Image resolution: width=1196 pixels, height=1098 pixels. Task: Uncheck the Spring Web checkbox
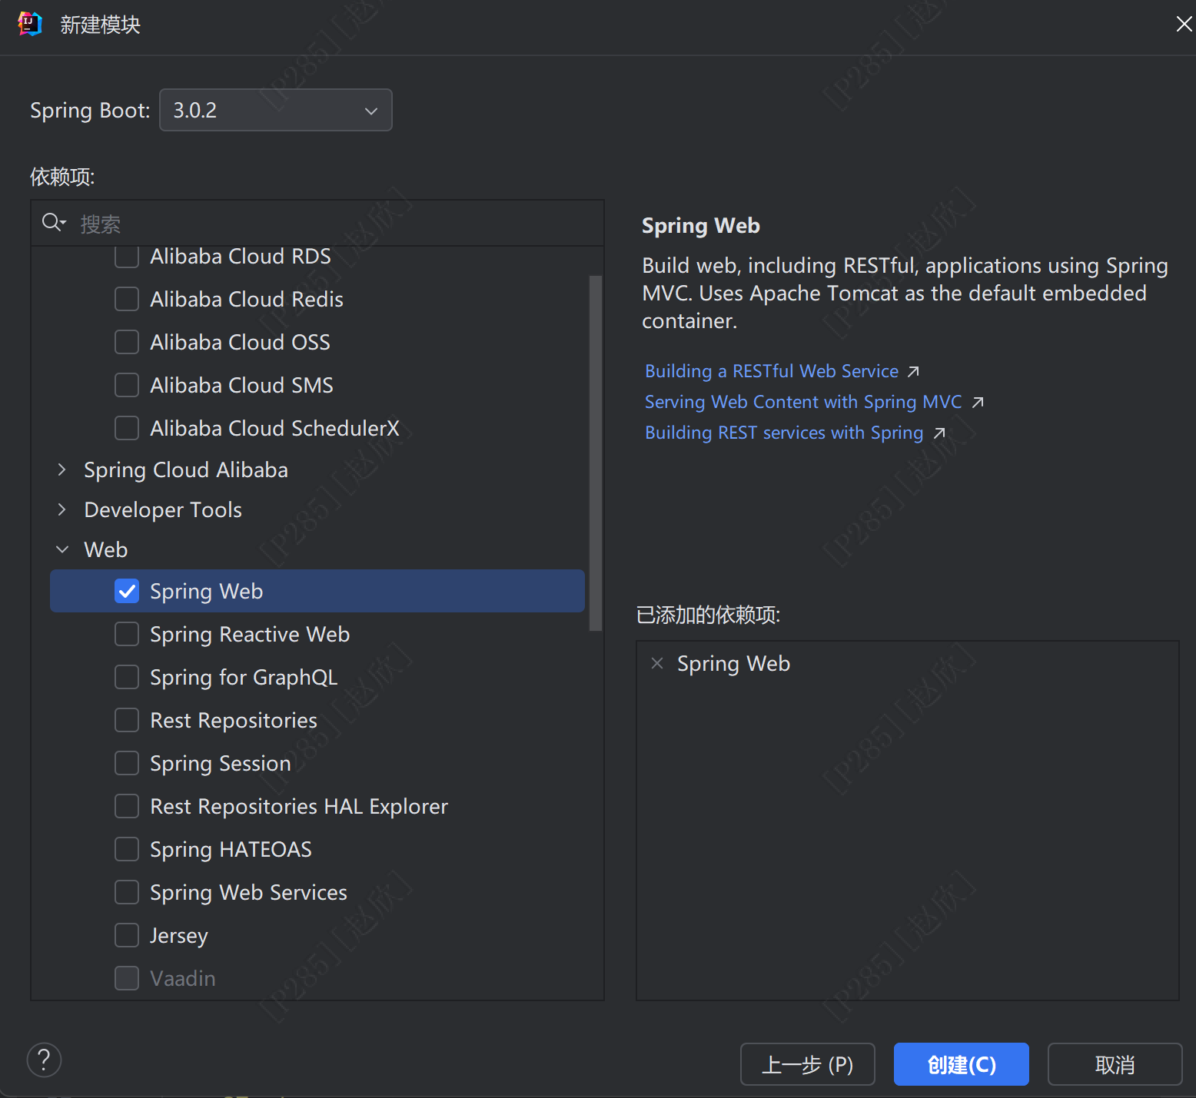pos(127,591)
